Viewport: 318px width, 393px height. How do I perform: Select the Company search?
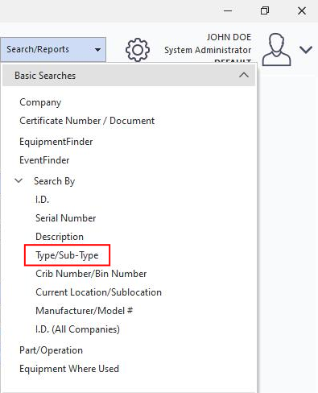(x=40, y=102)
